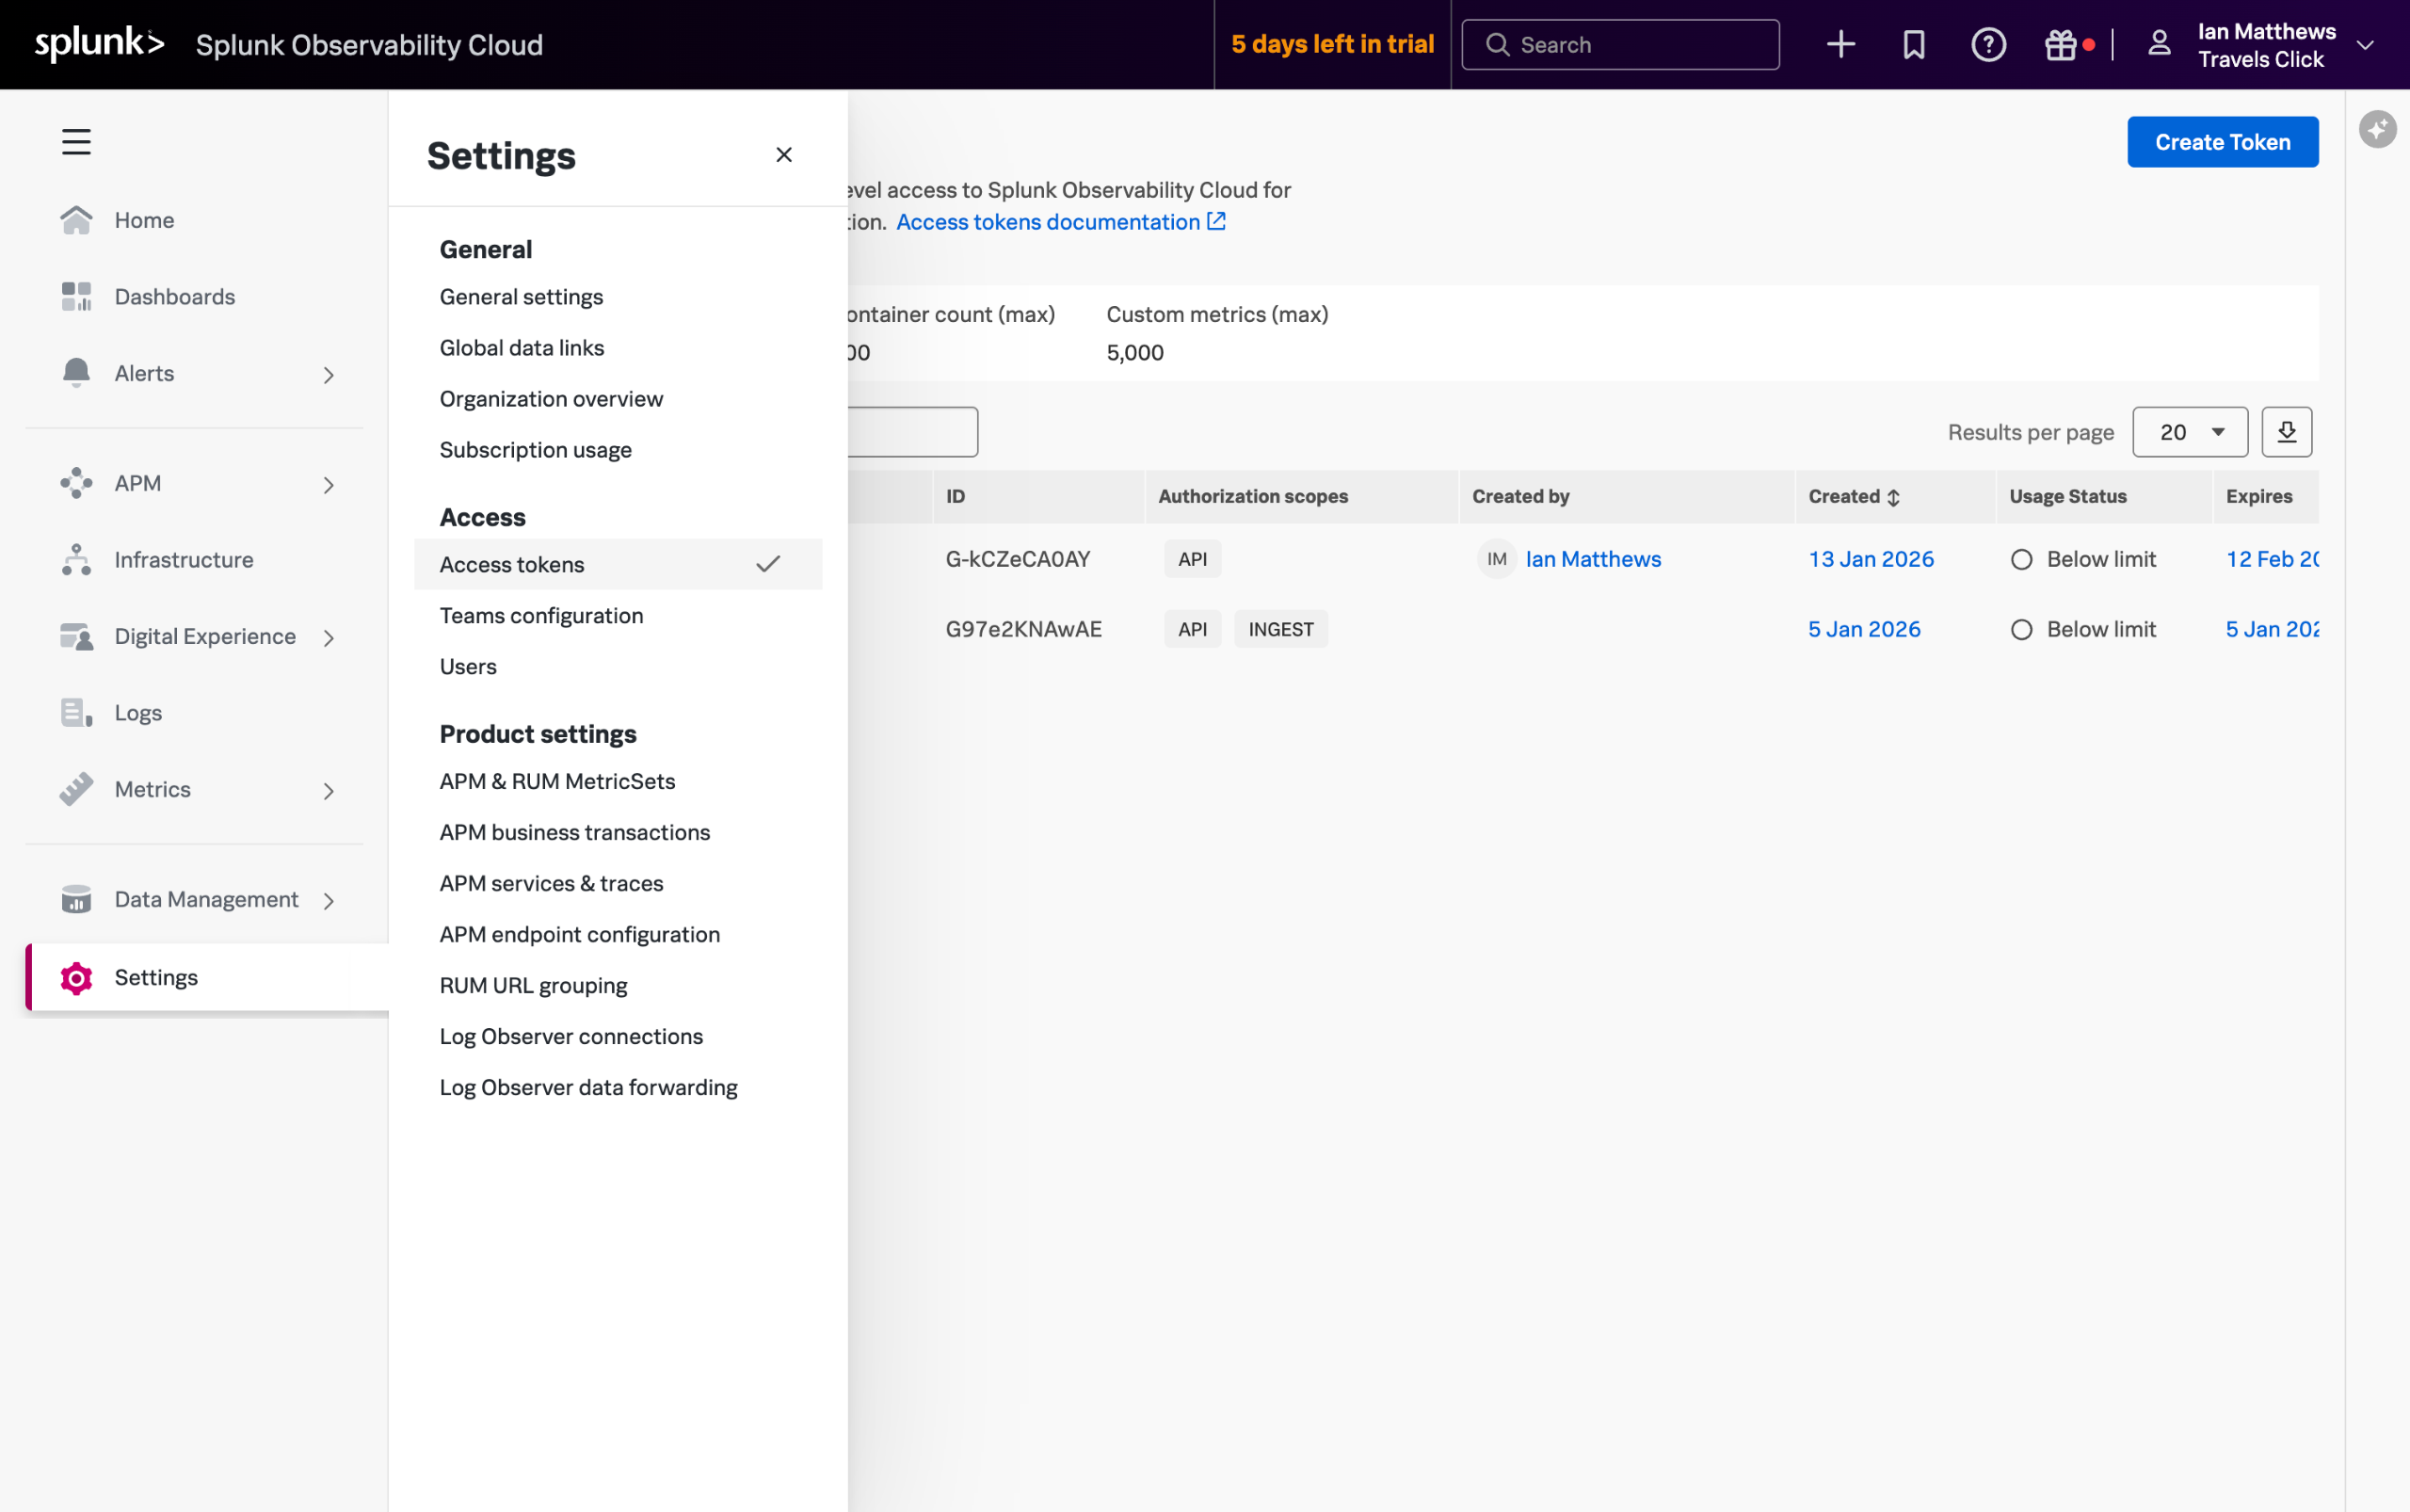This screenshot has height=1512, width=2410.
Task: Open Dashboards from the sidebar
Action: pyautogui.click(x=174, y=297)
